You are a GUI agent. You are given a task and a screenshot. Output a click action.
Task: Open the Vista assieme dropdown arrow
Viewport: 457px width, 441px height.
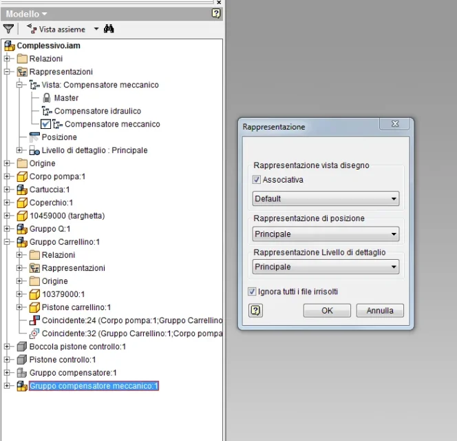pos(96,29)
